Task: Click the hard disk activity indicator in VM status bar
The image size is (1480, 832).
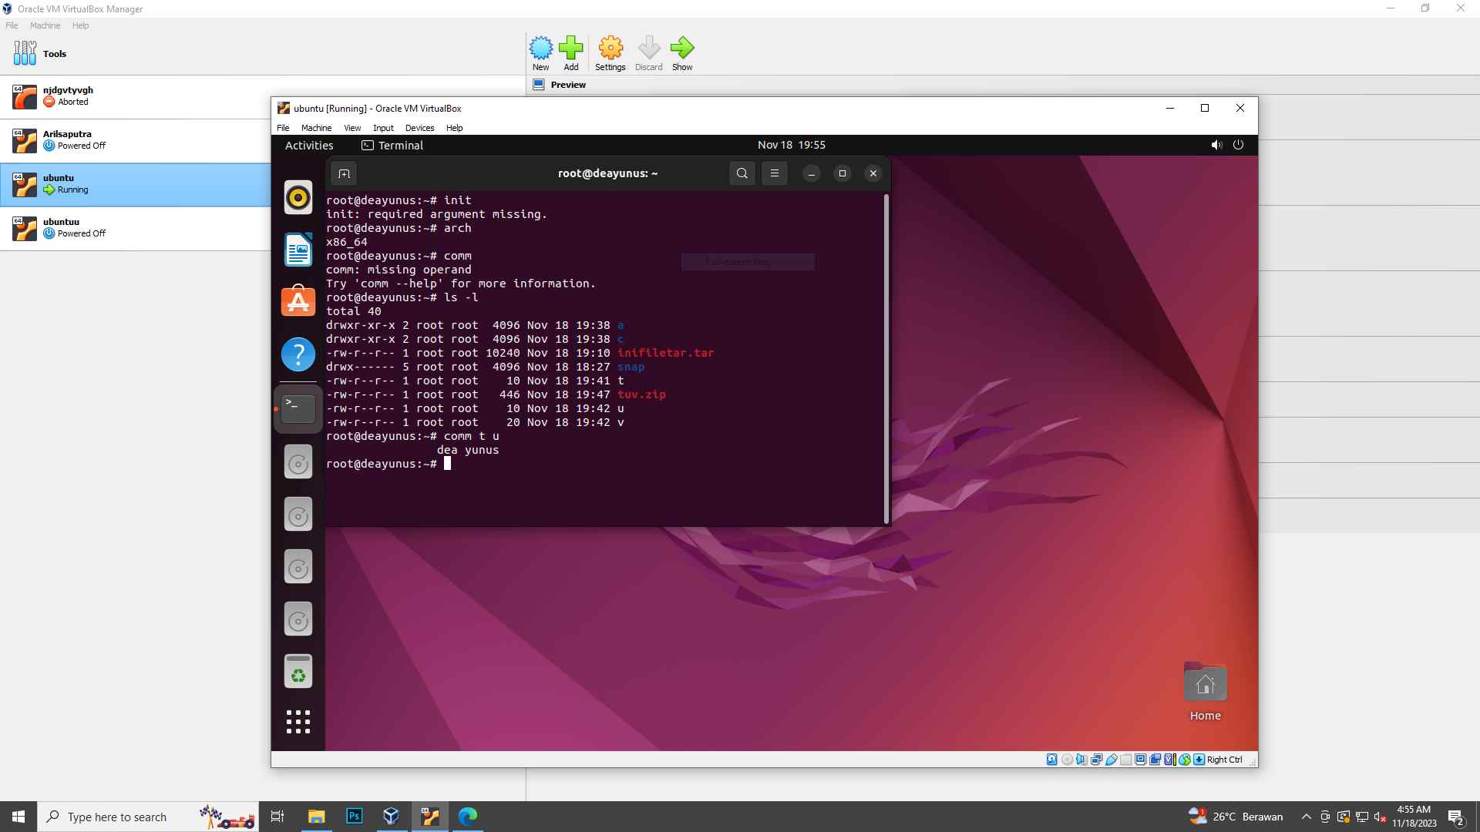Action: pos(1051,760)
